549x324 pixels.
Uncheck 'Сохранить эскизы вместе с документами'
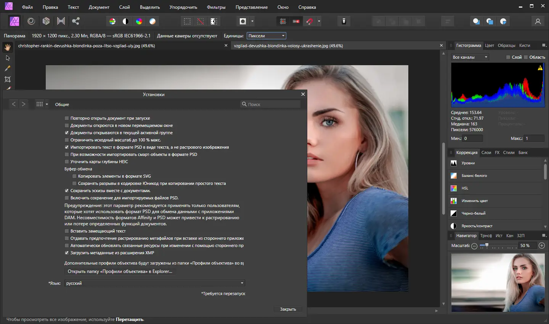[x=67, y=191]
